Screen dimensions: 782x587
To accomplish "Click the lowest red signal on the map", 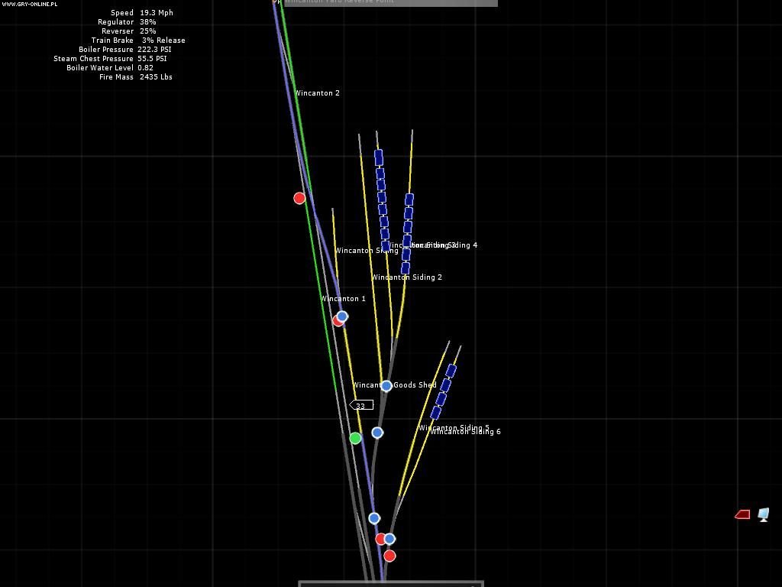I will tap(389, 556).
